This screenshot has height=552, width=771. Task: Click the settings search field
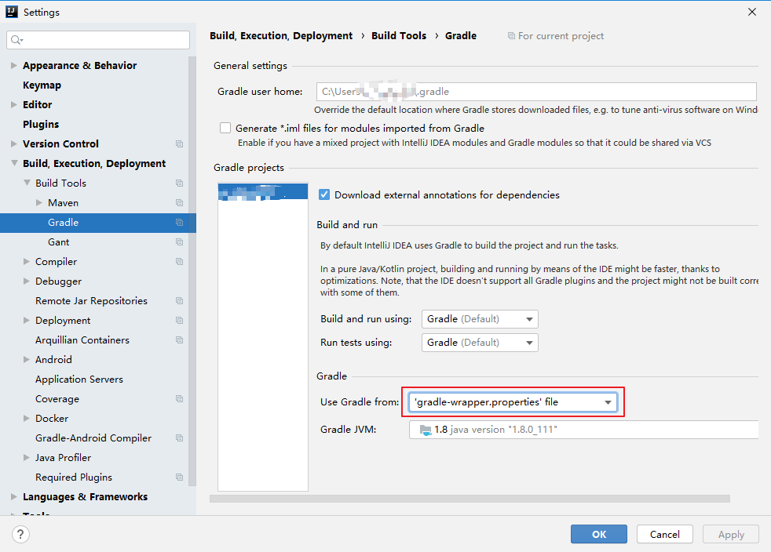98,40
